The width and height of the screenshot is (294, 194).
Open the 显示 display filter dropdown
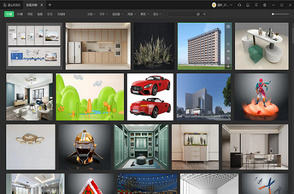point(157,14)
